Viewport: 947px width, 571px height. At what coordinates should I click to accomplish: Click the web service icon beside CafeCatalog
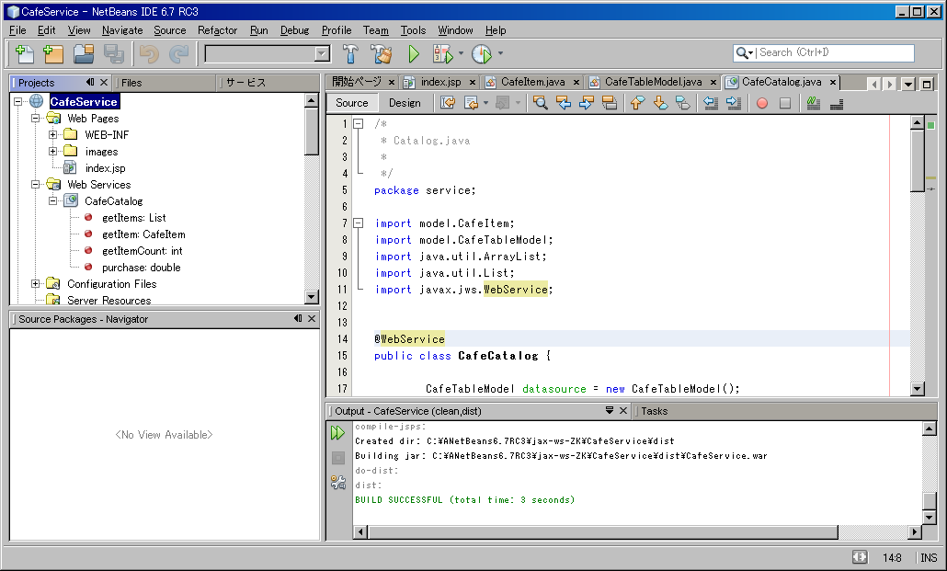71,200
